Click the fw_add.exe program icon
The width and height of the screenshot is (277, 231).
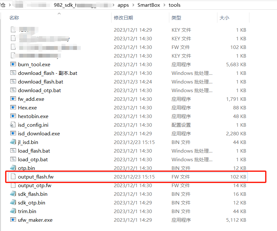13,99
